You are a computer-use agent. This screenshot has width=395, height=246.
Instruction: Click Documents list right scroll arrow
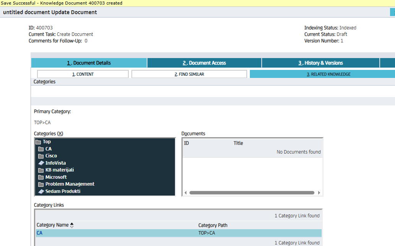tap(319, 193)
